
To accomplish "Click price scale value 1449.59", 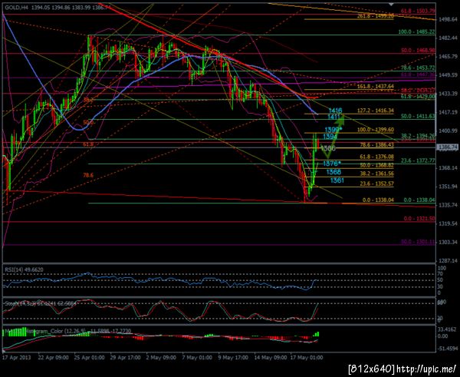I will [448, 75].
